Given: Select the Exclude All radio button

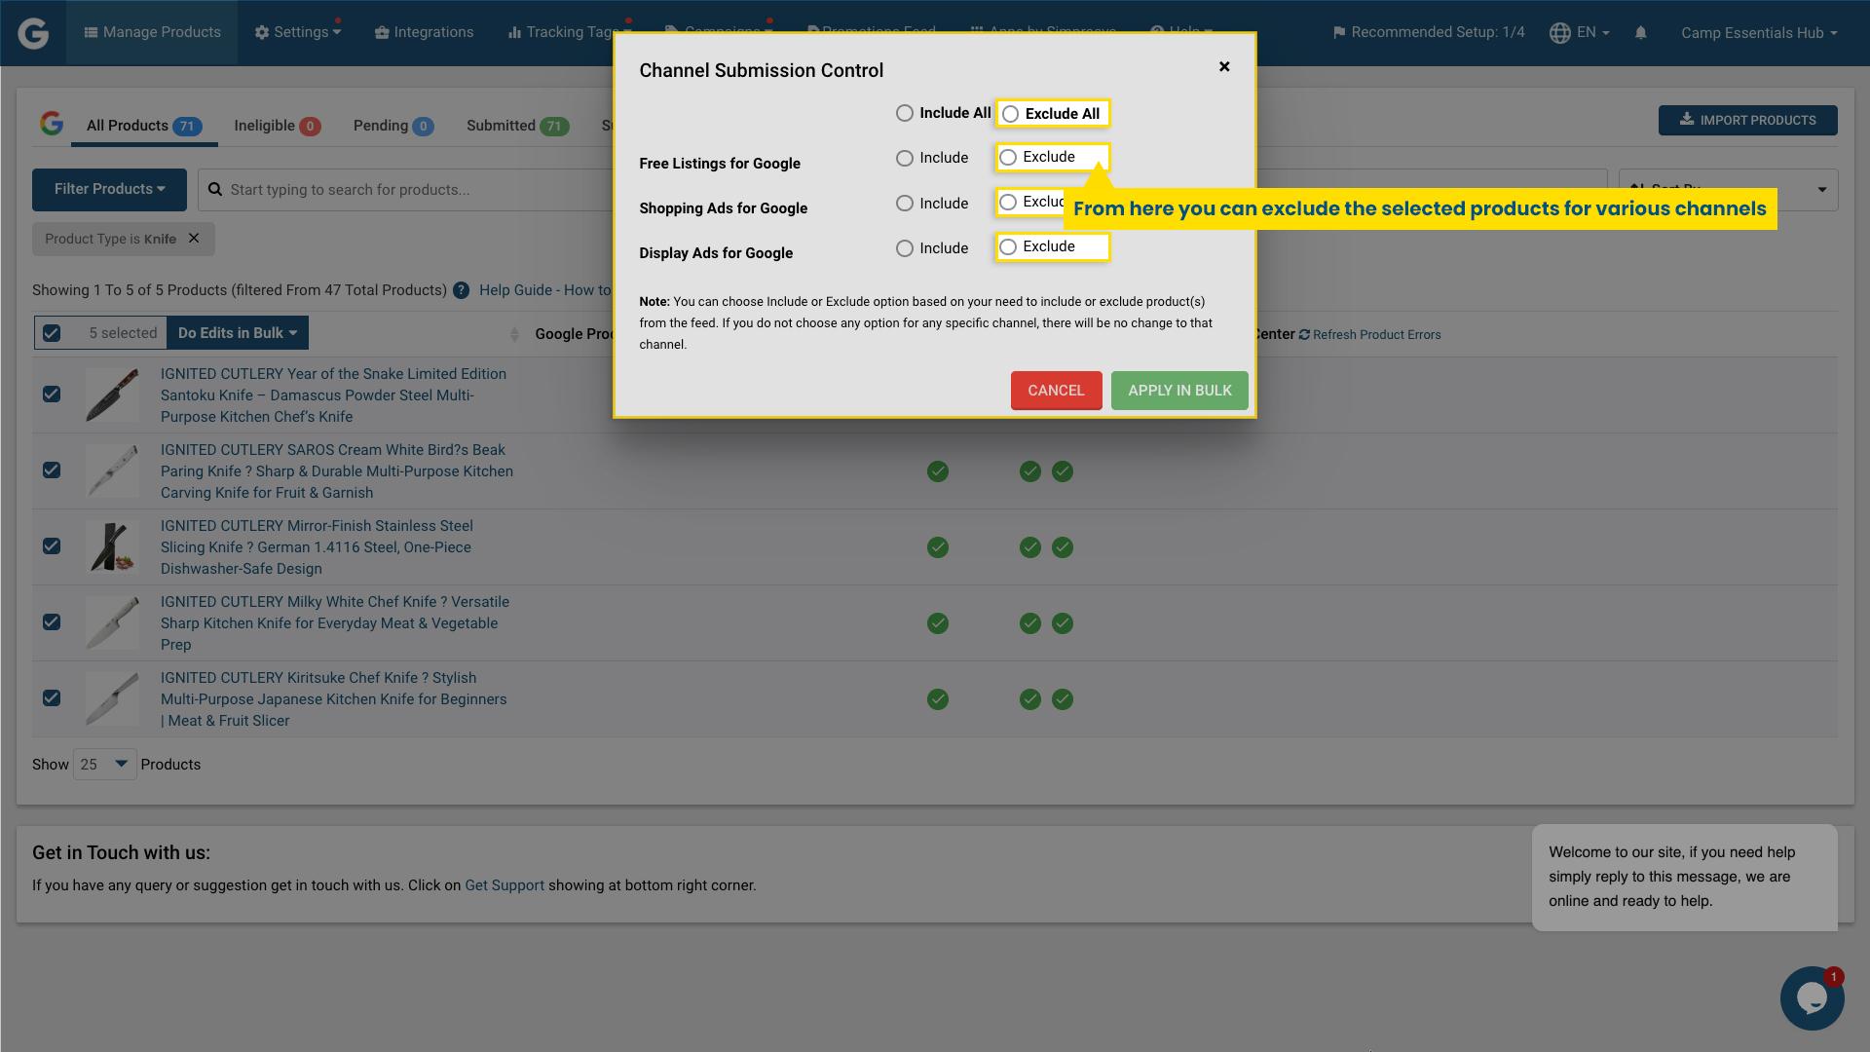Looking at the screenshot, I should [1010, 113].
